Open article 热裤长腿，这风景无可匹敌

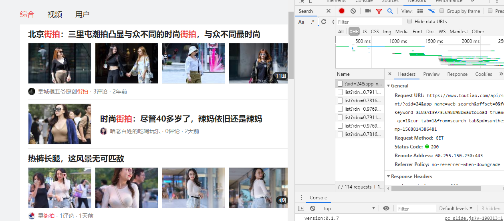tap(76, 159)
